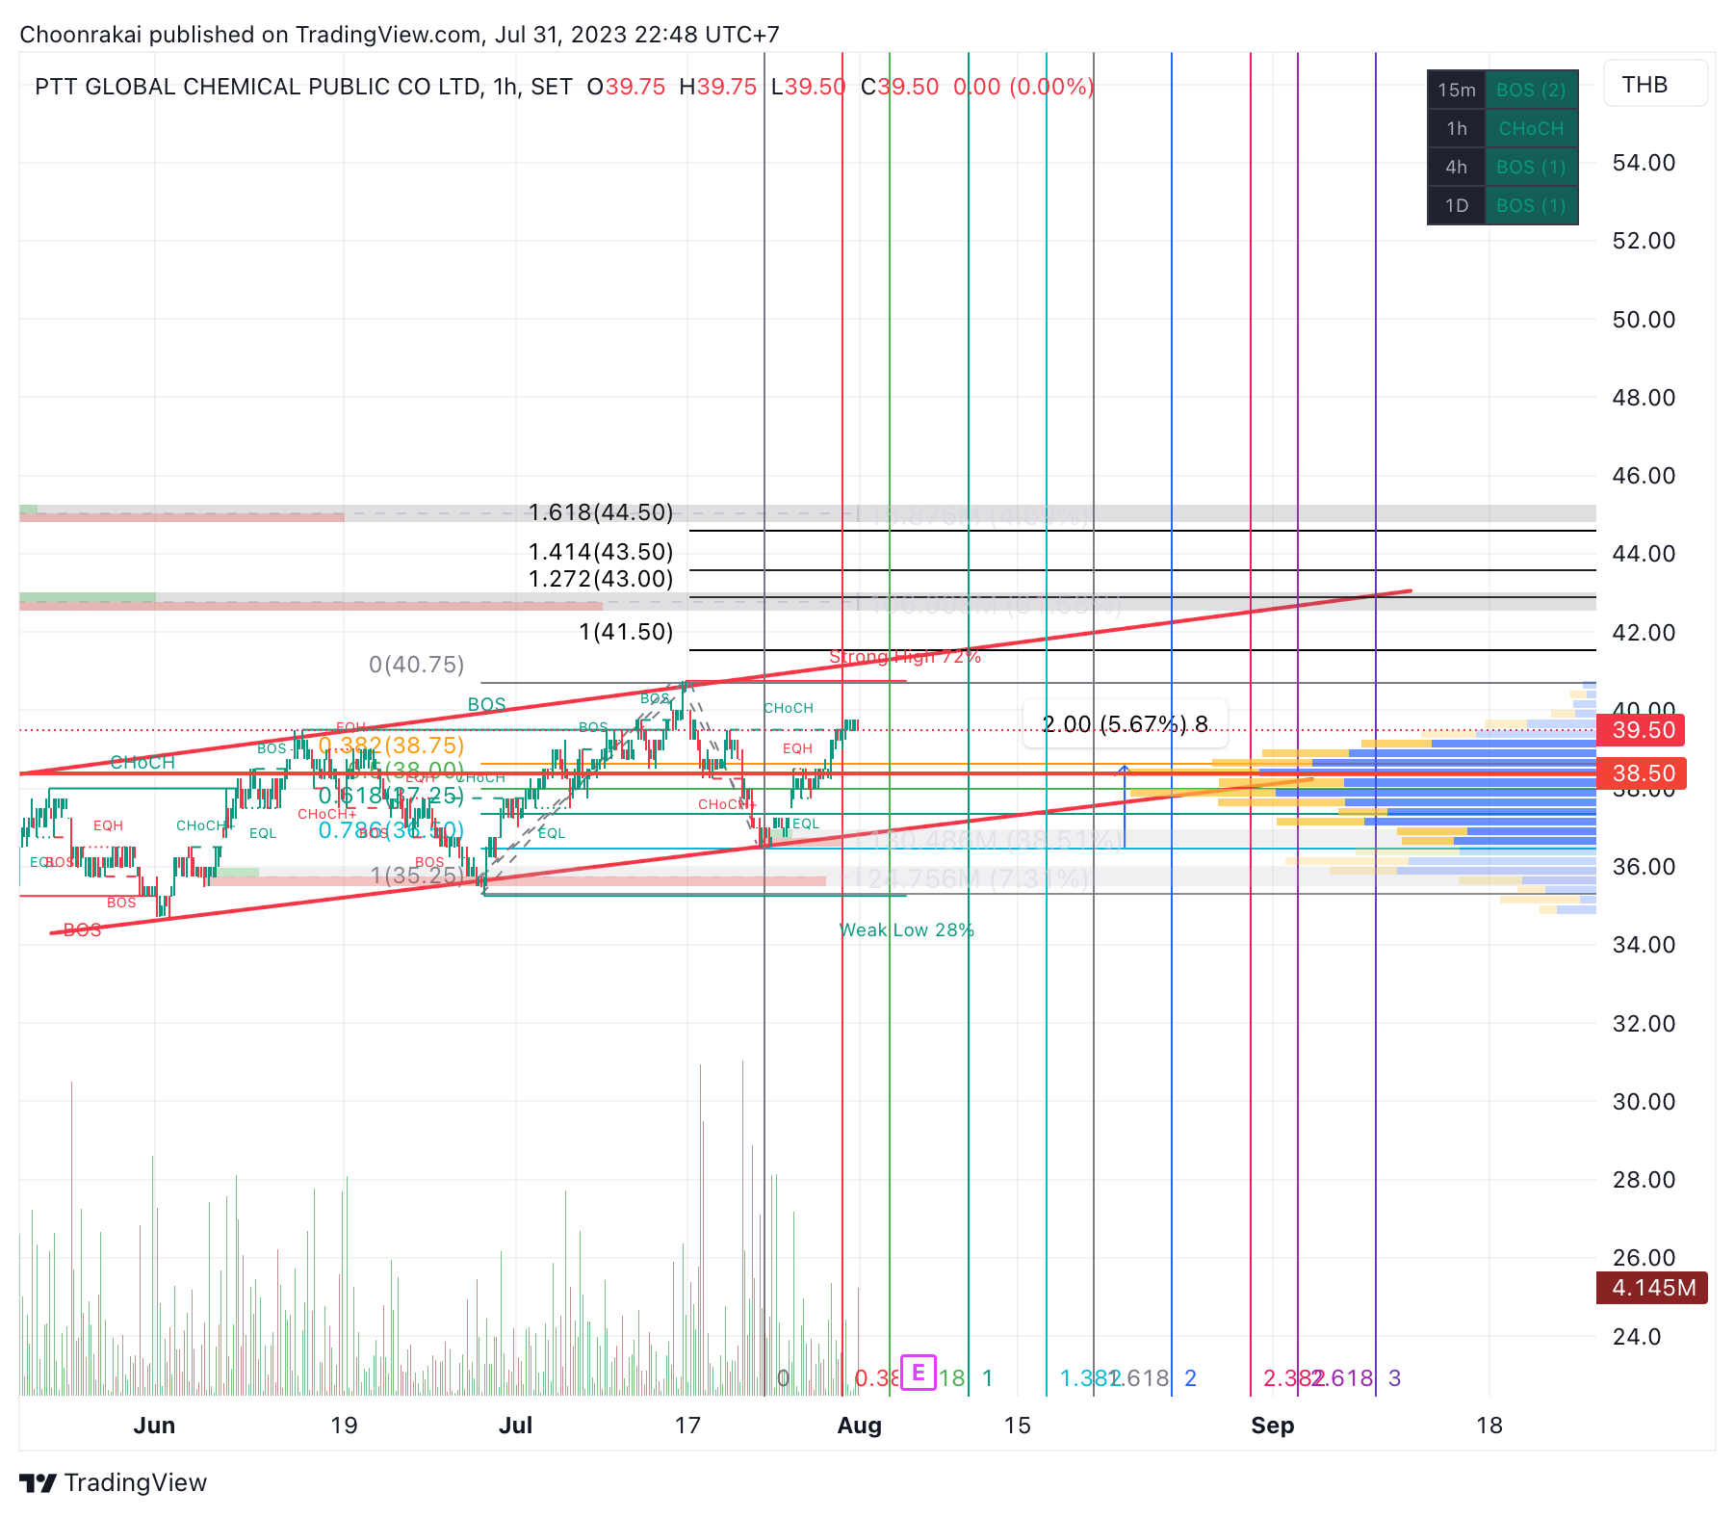Viewport: 1735px width, 1518px height.
Task: Click the Strong High 72% label
Action: pyautogui.click(x=905, y=657)
